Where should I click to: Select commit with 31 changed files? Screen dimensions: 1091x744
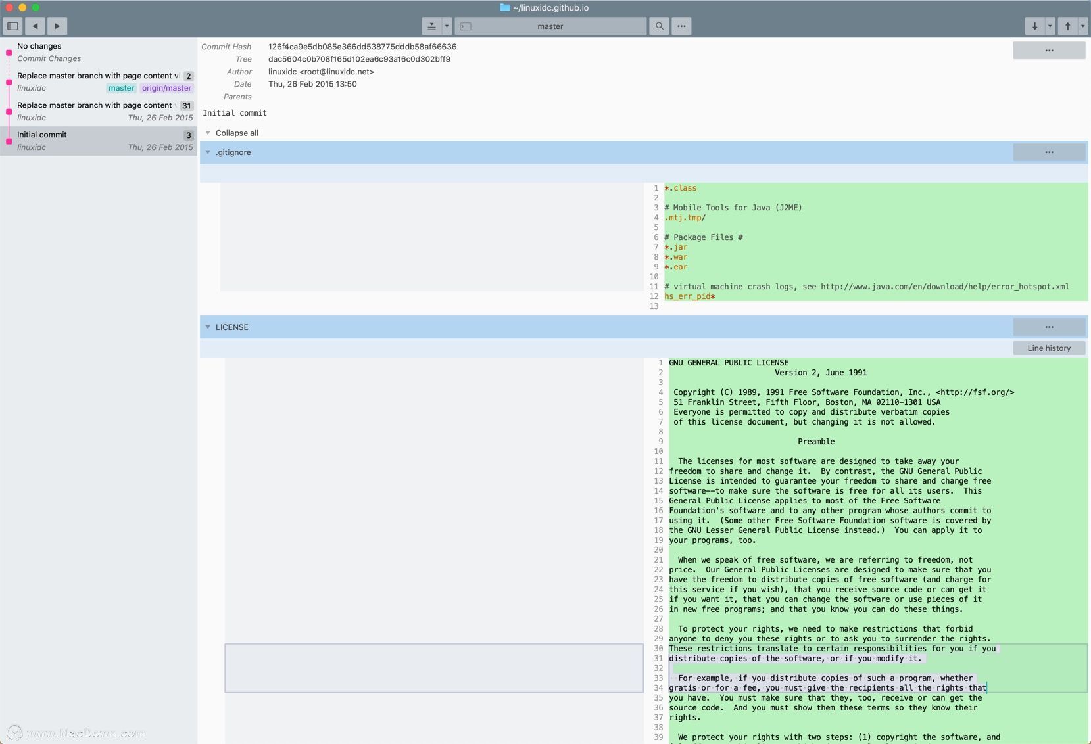click(99, 111)
